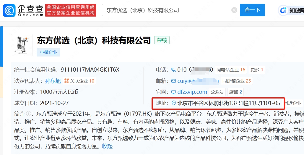Open the 东方甄选 company logo thumbnail

[x=22, y=45]
